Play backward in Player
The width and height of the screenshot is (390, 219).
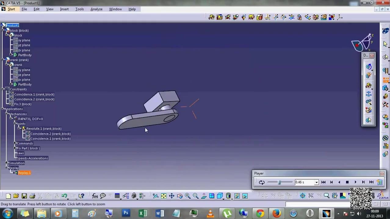(x=339, y=182)
